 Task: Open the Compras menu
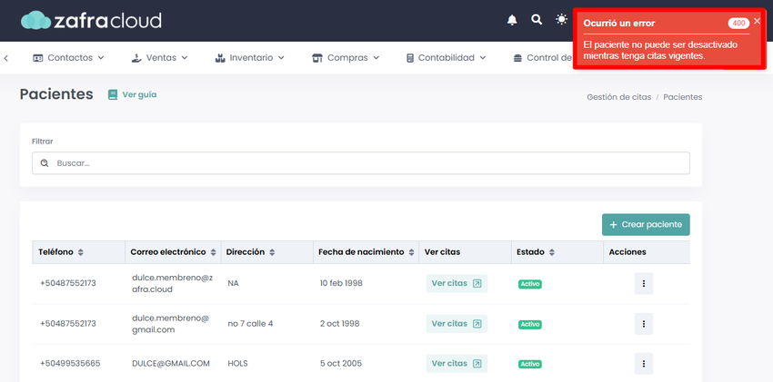point(346,58)
